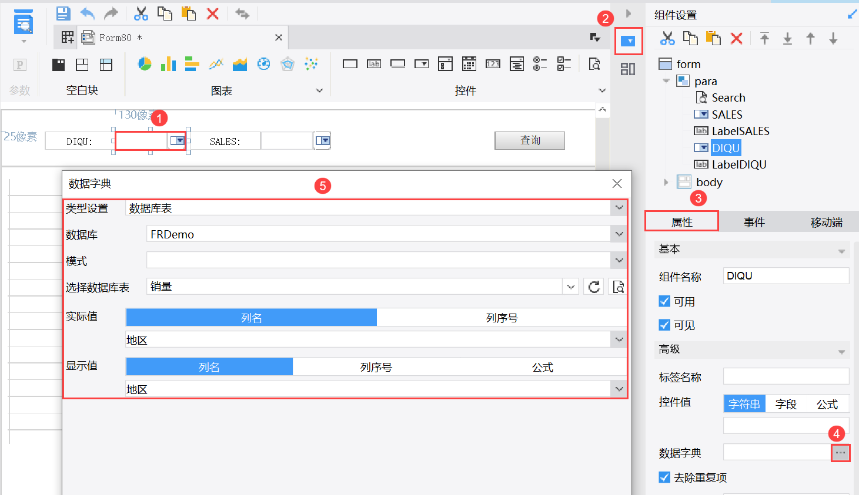The height and width of the screenshot is (495, 859).
Task: Close the Form80 tab
Action: [279, 38]
